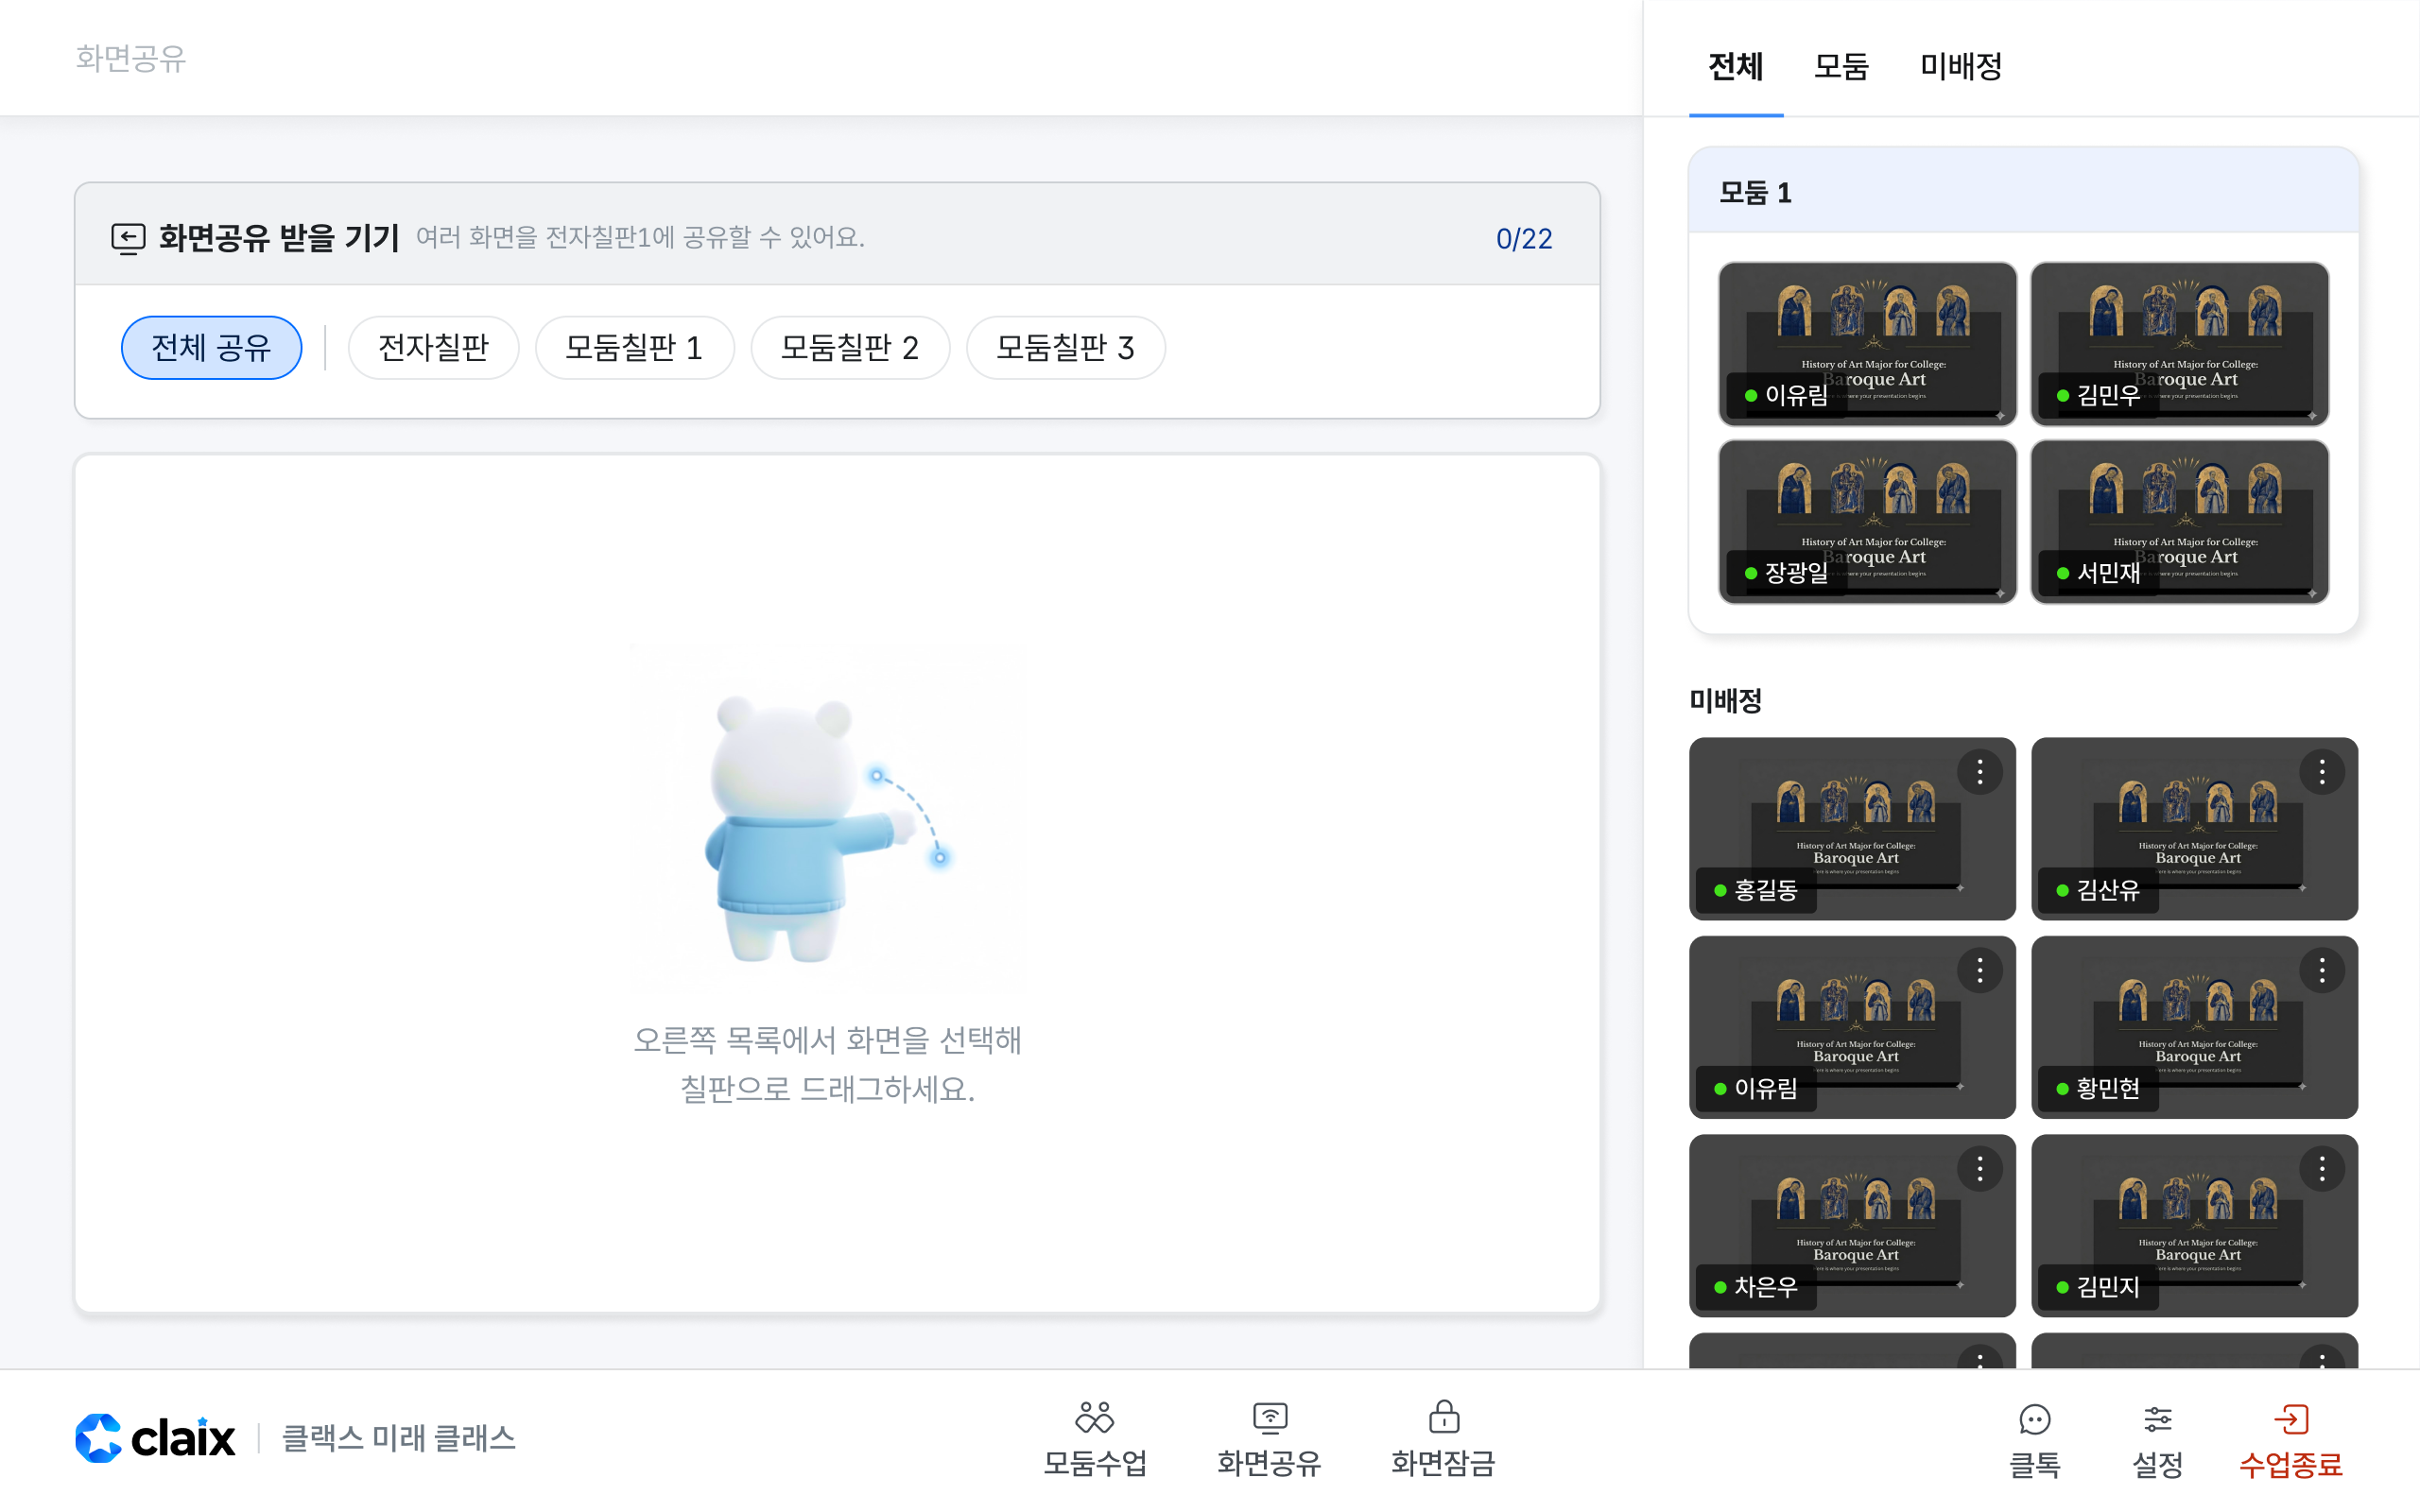2420x1512 pixels.
Task: Select 황민현 unassigned screen thumbnail
Action: [2194, 1027]
